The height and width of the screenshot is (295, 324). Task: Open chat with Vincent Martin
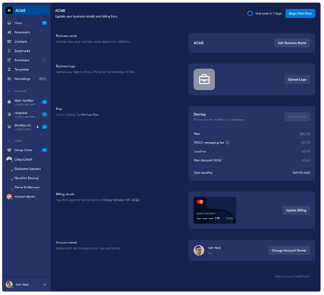click(x=26, y=197)
